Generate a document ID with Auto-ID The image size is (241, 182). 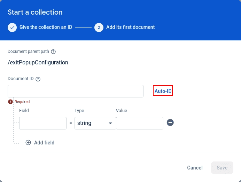click(163, 91)
